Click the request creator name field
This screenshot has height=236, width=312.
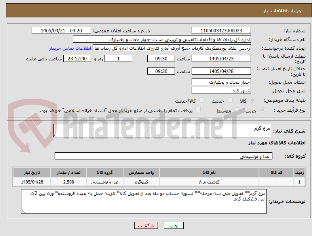click(172, 48)
